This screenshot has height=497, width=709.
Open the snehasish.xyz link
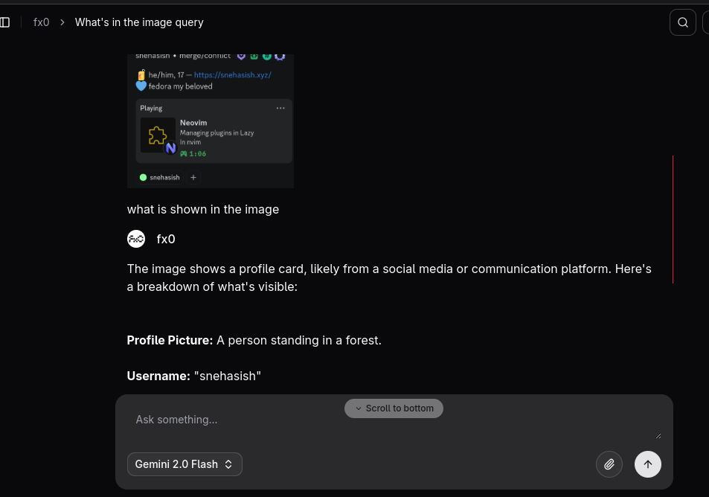pos(232,75)
